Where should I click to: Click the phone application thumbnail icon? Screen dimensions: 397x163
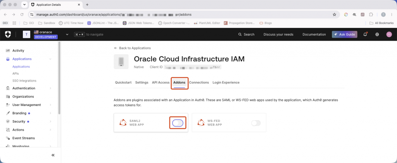[121, 62]
